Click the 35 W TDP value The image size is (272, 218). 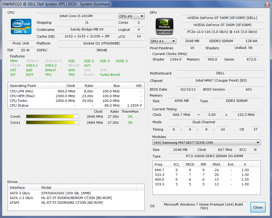point(25,50)
